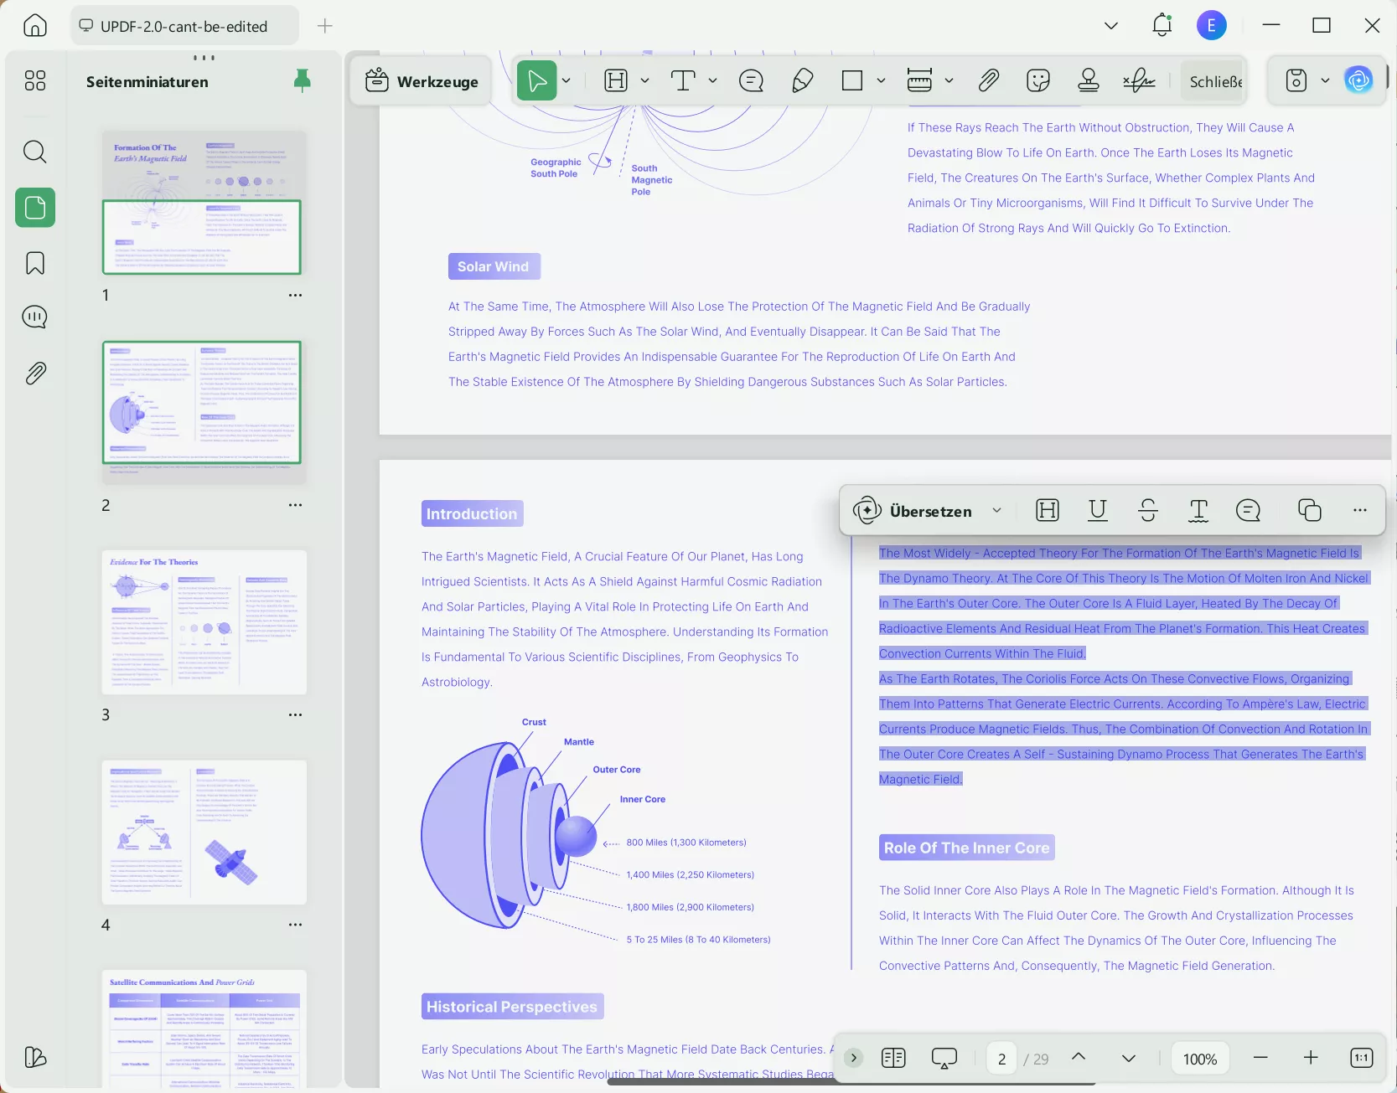Screen dimensions: 1397x1093
Task: Open the search panel in sidebar
Action: click(x=35, y=152)
